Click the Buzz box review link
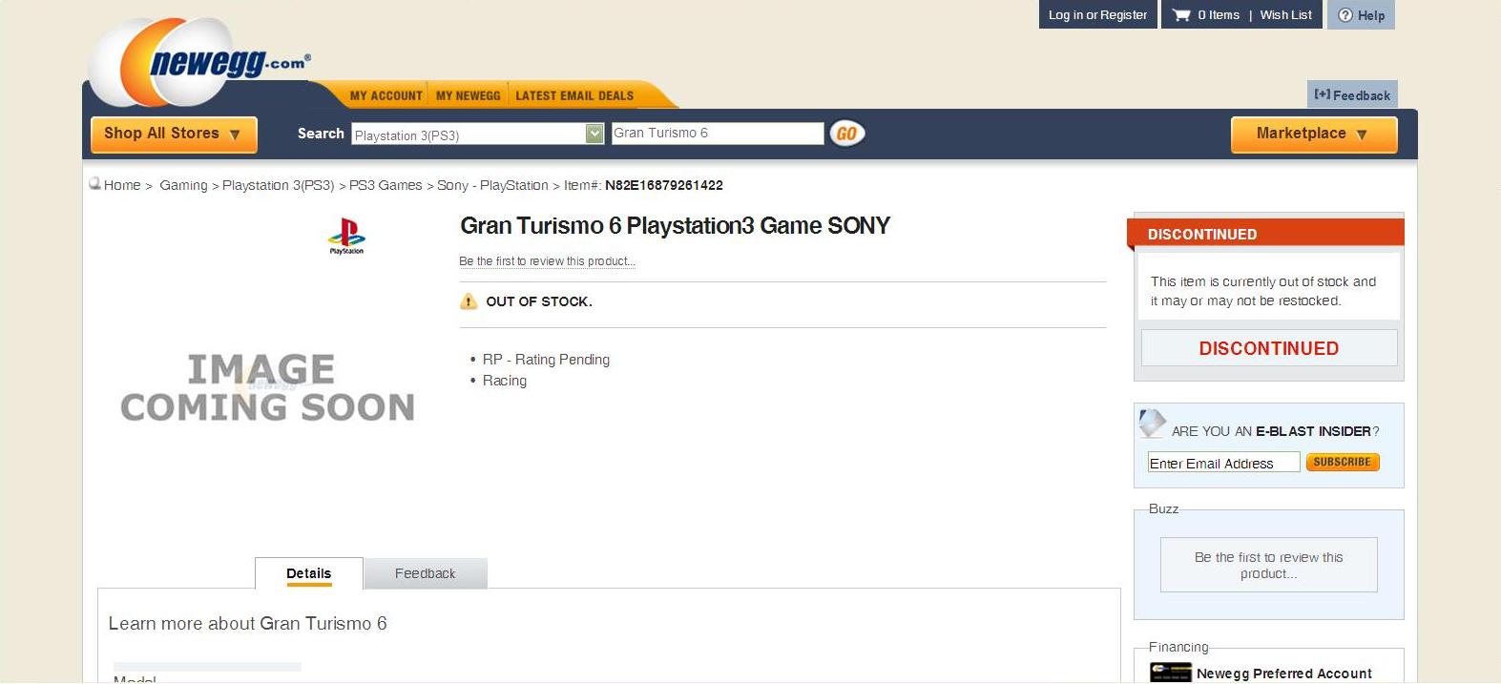The image size is (1501, 684). point(1268,565)
